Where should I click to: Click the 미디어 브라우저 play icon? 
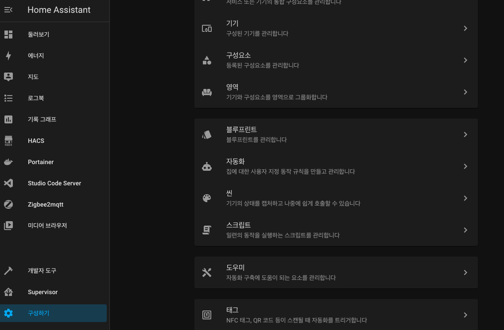pos(8,225)
